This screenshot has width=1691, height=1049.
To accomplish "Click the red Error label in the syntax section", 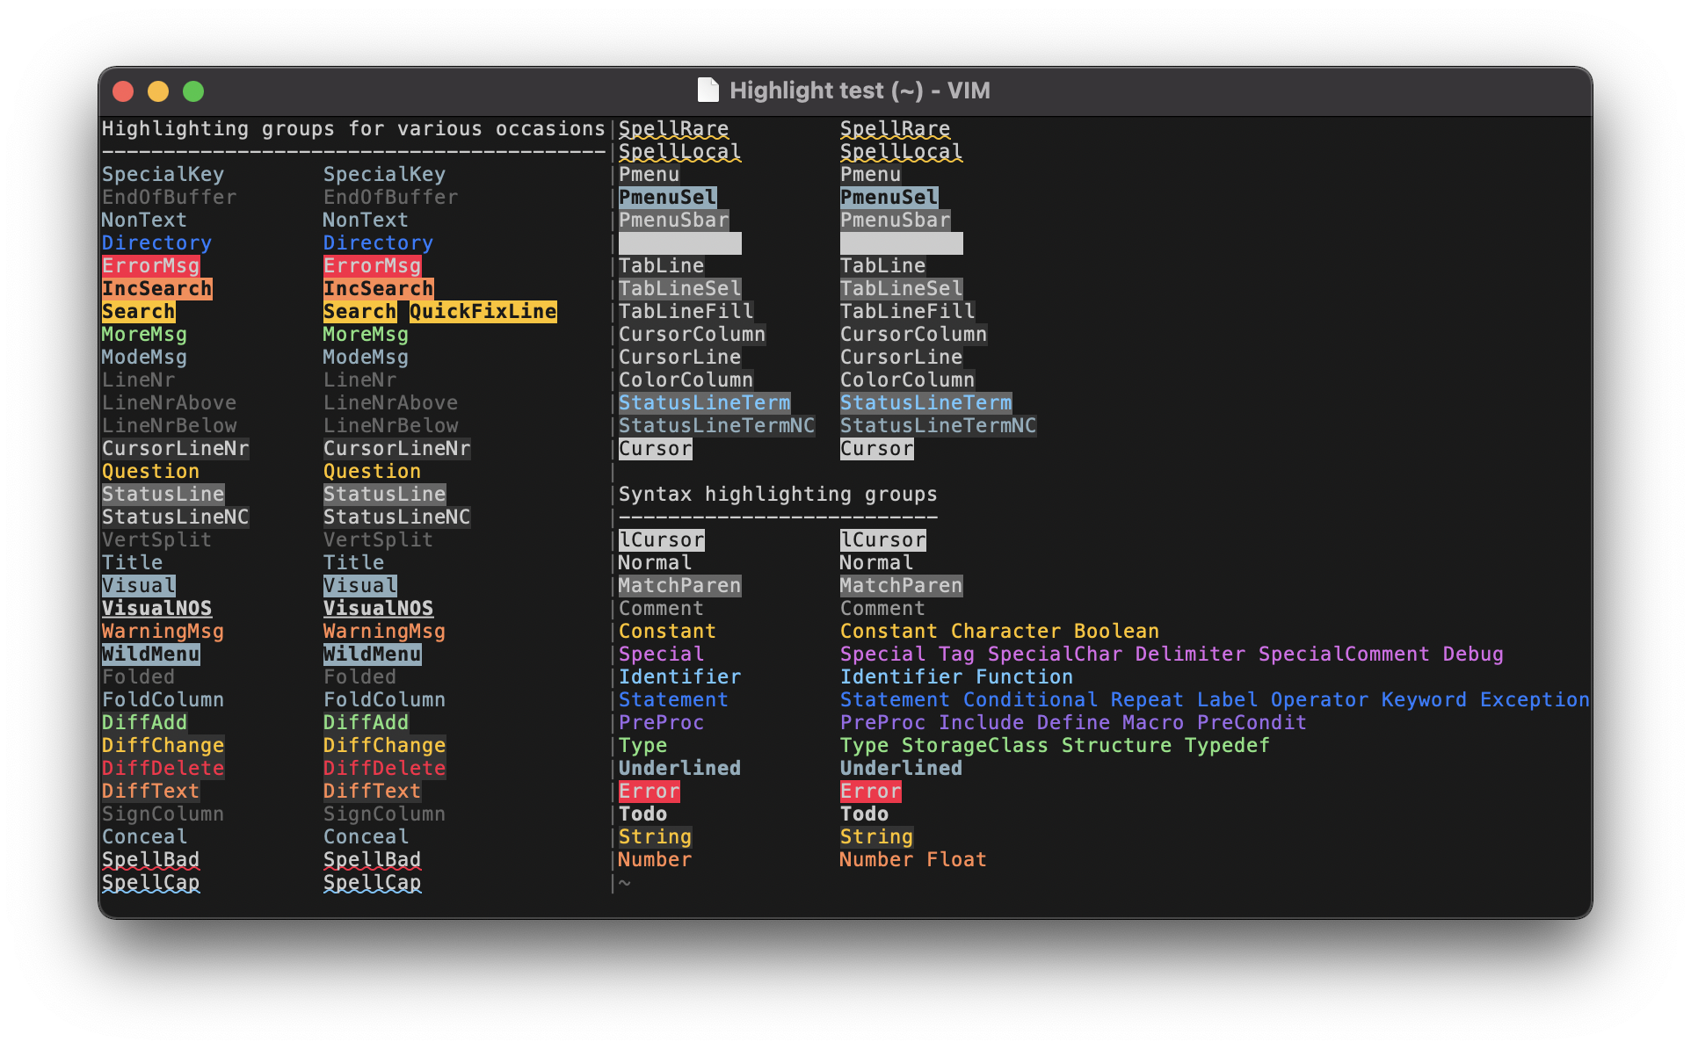I will pyautogui.click(x=649, y=792).
